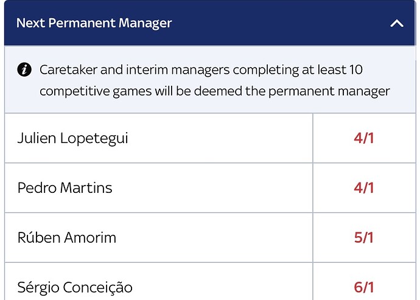Click the Pedro Martins name row
The width and height of the screenshot is (420, 300).
(159, 188)
